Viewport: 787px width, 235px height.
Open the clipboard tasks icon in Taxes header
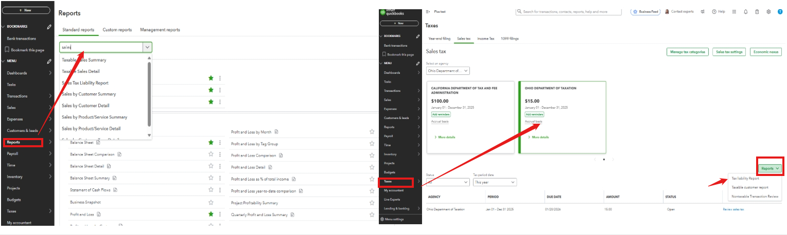(757, 12)
